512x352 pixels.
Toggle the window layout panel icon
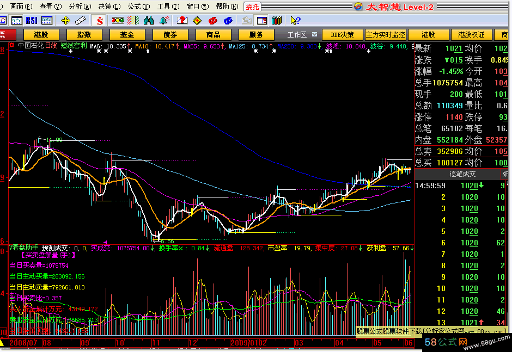[x=262, y=21]
